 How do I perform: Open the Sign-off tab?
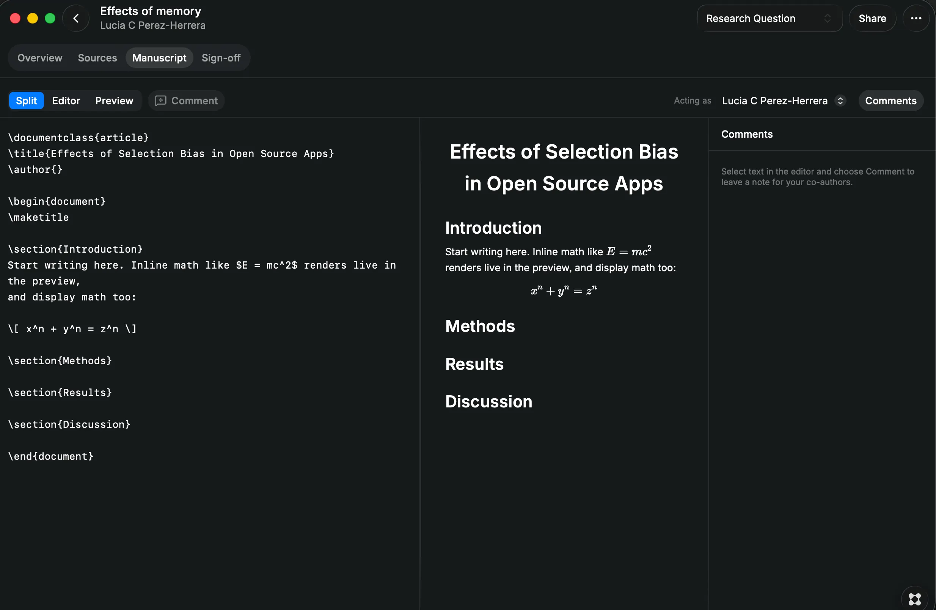coord(221,58)
